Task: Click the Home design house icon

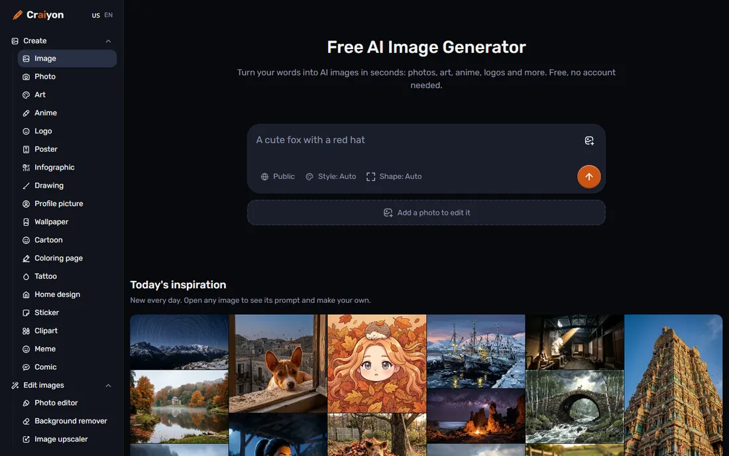Action: [26, 294]
